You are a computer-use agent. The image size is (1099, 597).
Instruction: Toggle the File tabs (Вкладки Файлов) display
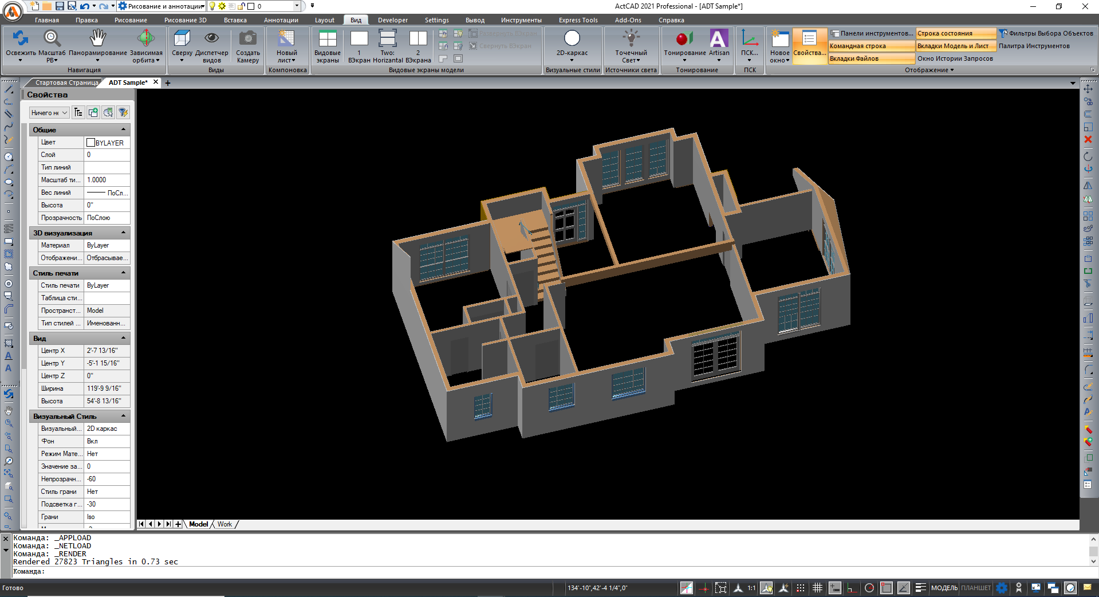(x=870, y=58)
